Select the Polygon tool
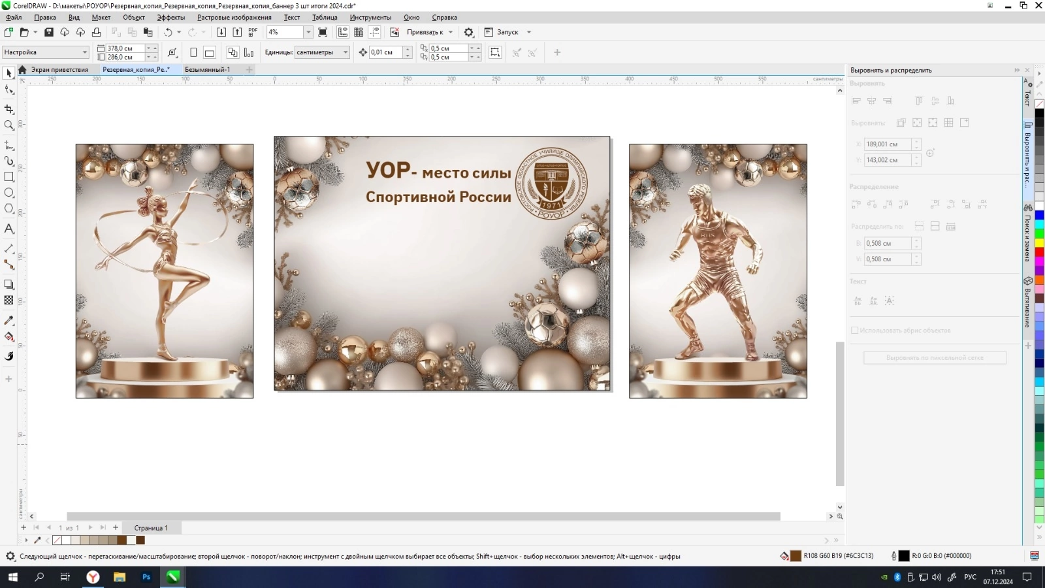The height and width of the screenshot is (588, 1045). coord(9,209)
